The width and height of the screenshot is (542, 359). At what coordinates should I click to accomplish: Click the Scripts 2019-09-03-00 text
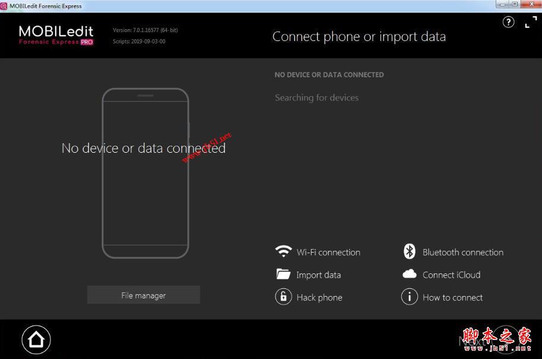(x=139, y=41)
